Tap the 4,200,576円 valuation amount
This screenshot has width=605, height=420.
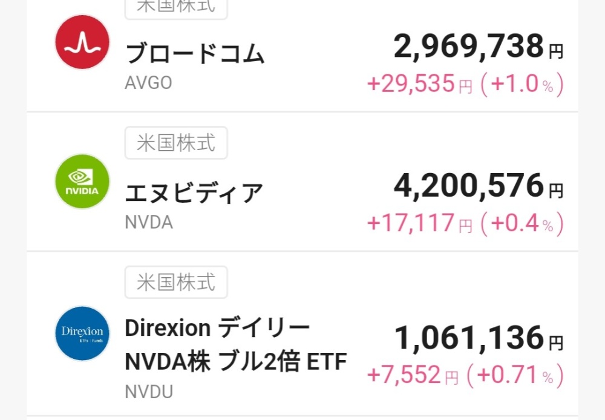(479, 186)
